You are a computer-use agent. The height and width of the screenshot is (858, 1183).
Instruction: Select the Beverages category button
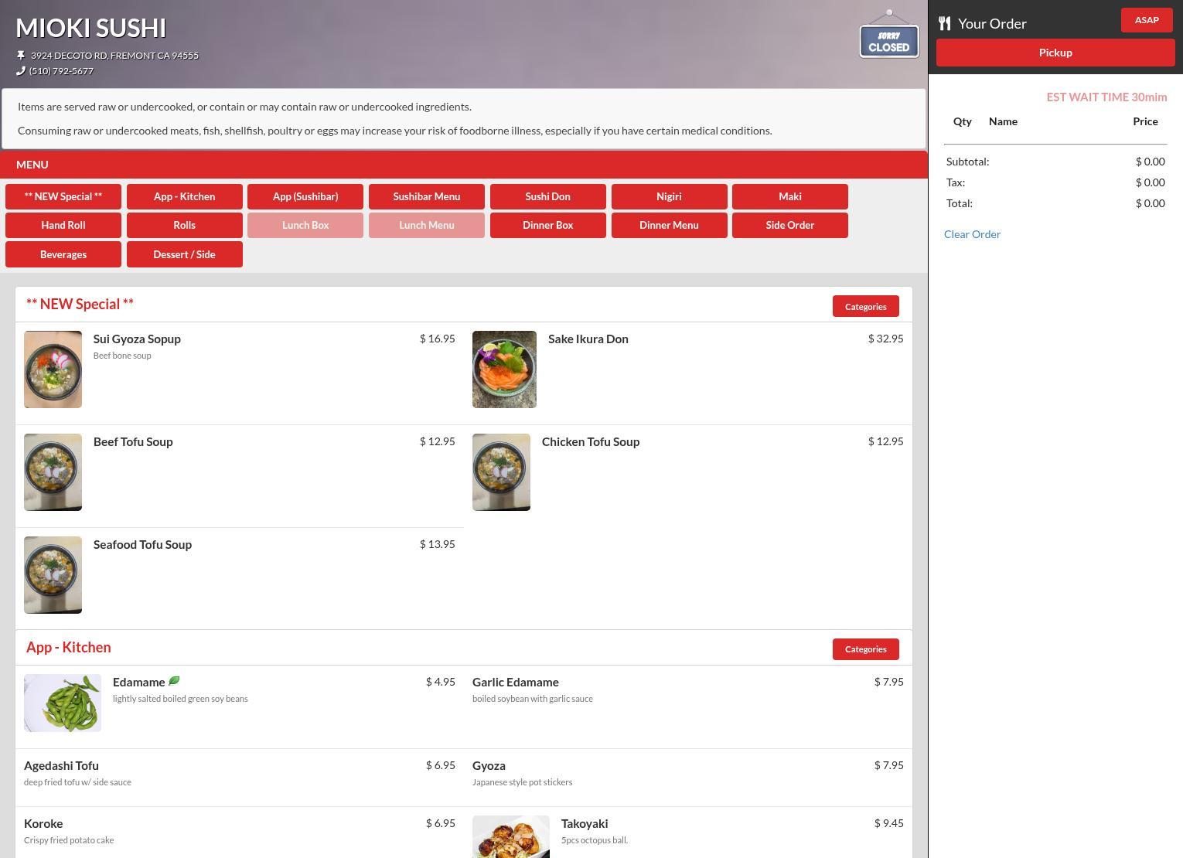tap(63, 254)
